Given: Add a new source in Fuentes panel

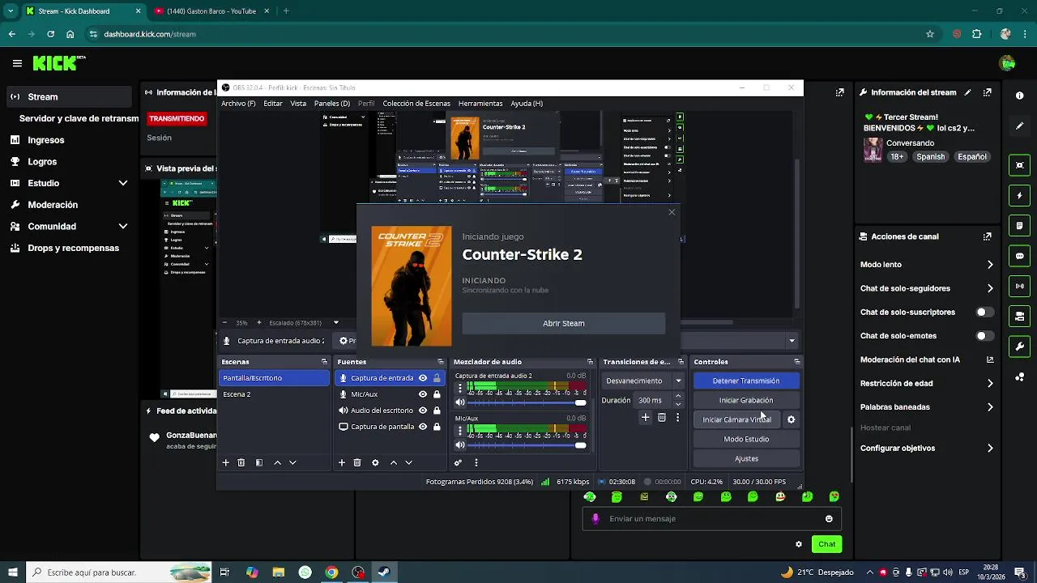Looking at the screenshot, I should click(342, 462).
